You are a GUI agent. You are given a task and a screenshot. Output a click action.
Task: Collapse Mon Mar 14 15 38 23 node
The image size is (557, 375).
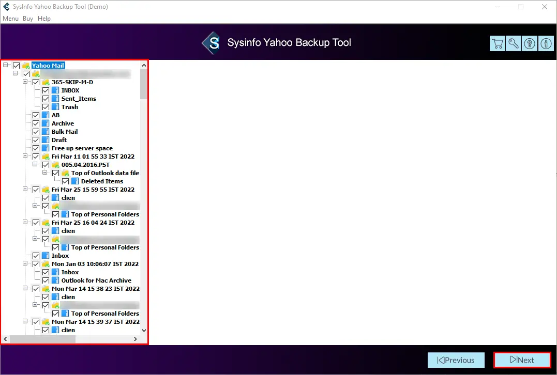pyautogui.click(x=25, y=288)
